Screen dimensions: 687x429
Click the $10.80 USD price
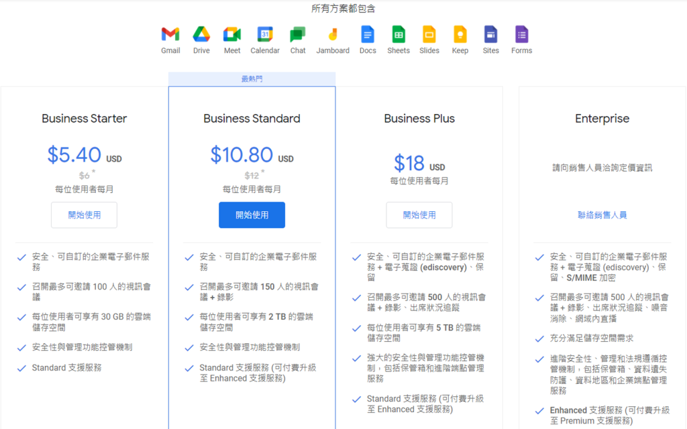tap(252, 155)
